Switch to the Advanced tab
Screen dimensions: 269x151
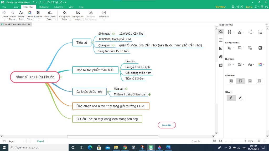[59, 7]
